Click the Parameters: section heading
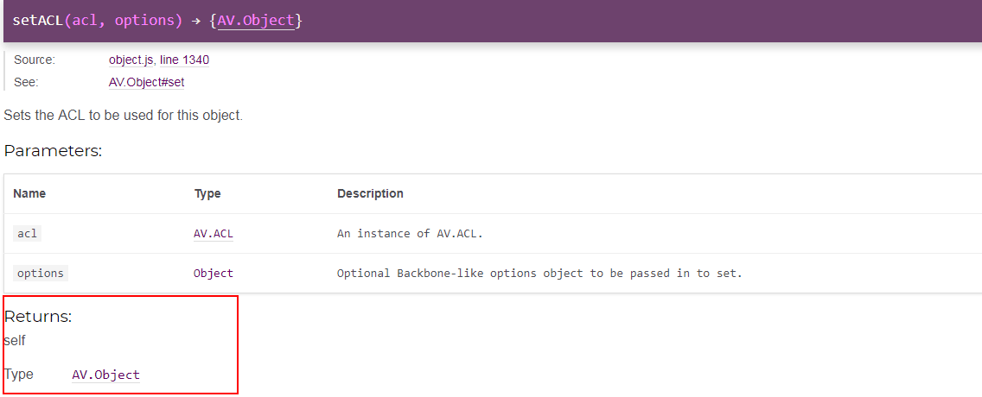Screen dimensions: 982x397 pos(53,151)
